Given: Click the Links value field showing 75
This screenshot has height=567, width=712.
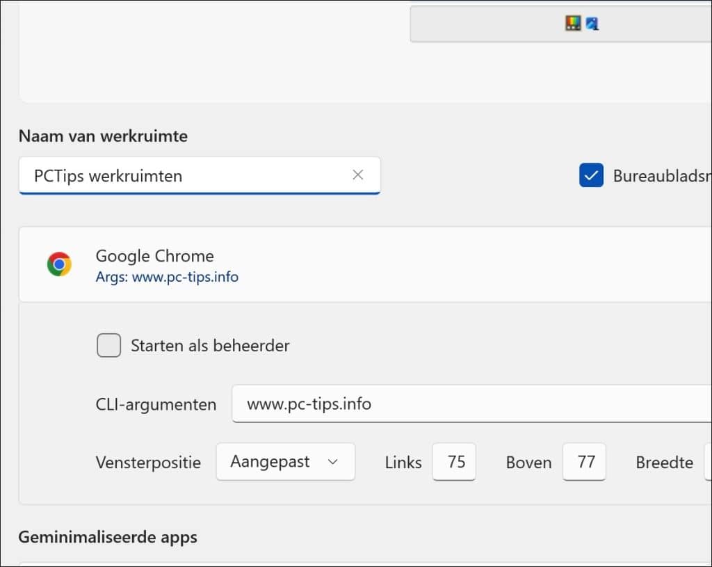Looking at the screenshot, I should click(x=454, y=461).
